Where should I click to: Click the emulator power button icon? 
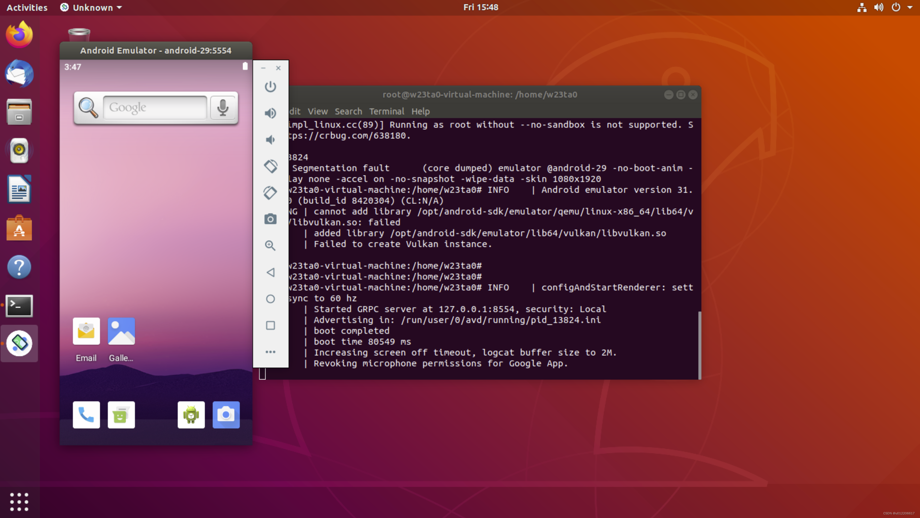270,87
